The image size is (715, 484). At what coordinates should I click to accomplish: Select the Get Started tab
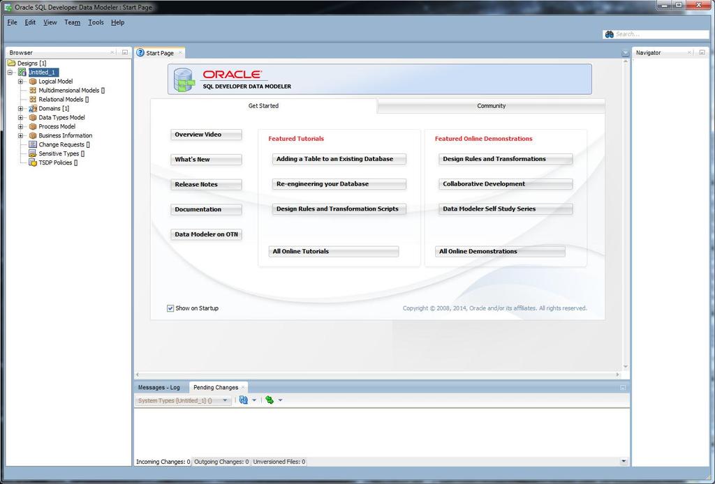pyautogui.click(x=263, y=105)
